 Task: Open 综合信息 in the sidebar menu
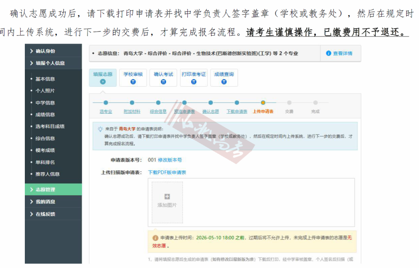(45, 138)
